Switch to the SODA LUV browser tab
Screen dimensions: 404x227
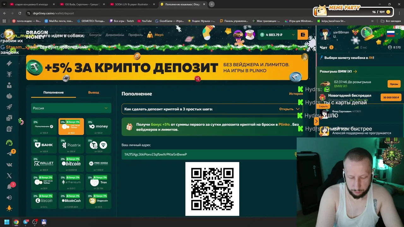pyautogui.click(x=132, y=4)
